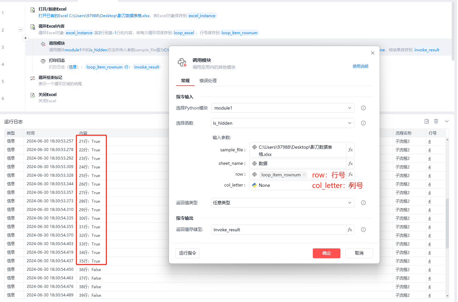Screen dimensions: 458x302
Task: Collapse the 运行日志 panel with the chevron
Action: 447,121
